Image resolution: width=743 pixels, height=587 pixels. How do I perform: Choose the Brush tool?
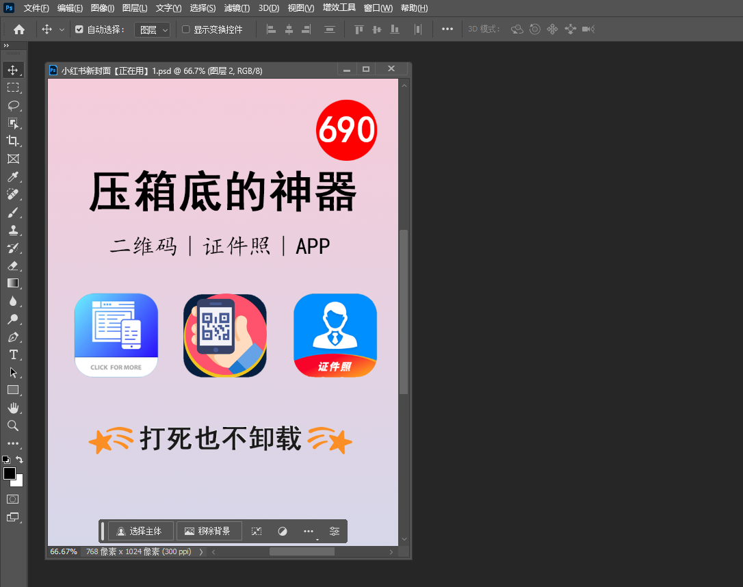13,212
